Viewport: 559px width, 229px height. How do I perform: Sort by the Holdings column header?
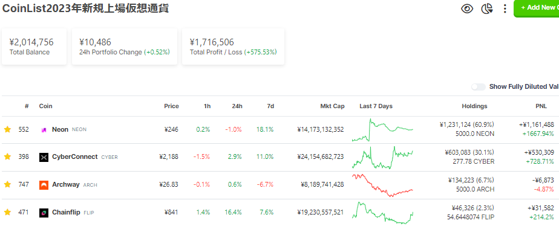[474, 106]
